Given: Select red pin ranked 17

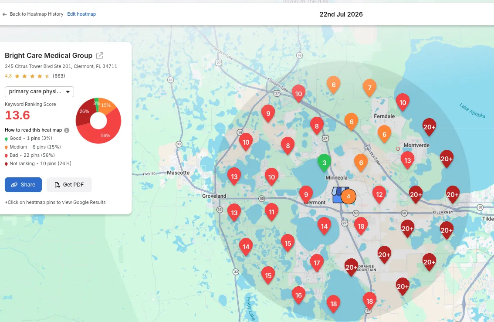Looking at the screenshot, I should (317, 263).
